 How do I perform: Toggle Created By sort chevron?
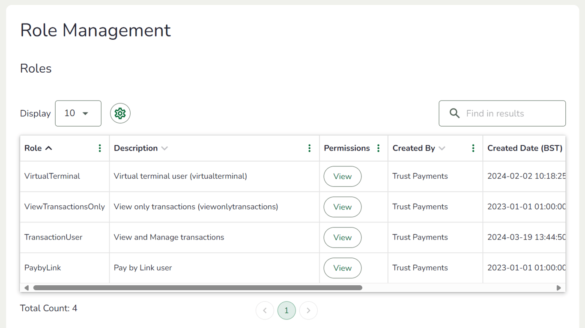click(x=442, y=148)
